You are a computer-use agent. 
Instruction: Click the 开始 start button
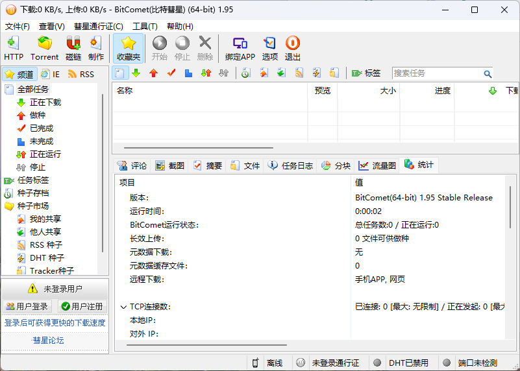[x=160, y=49]
